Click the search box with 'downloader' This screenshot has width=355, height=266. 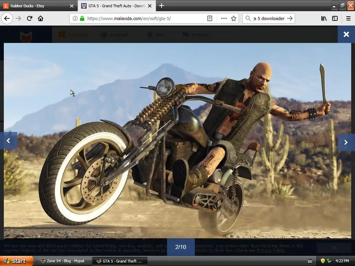tap(269, 18)
